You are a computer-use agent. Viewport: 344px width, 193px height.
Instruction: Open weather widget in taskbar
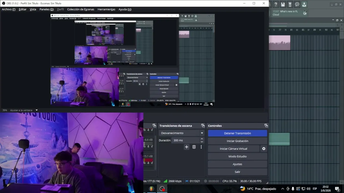pos(258,189)
